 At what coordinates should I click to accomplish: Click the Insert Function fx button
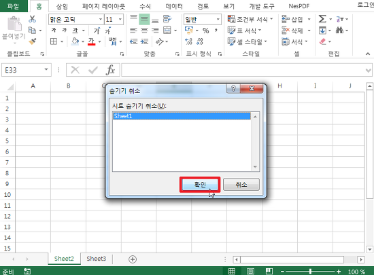point(110,70)
